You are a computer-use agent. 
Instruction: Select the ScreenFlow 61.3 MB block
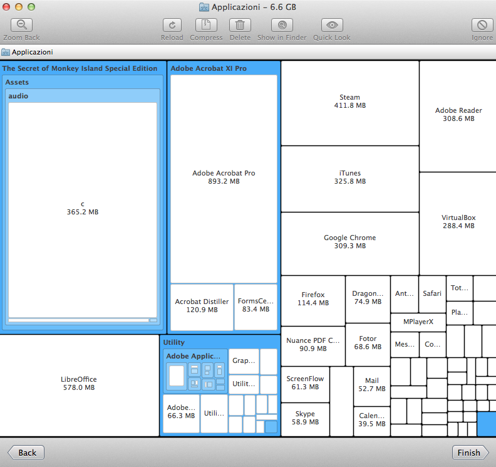(305, 384)
